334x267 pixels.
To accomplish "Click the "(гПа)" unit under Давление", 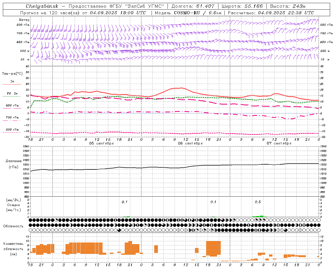I will tap(14, 167).
